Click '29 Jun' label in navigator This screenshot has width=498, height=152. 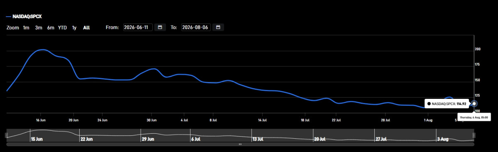(x=149, y=139)
